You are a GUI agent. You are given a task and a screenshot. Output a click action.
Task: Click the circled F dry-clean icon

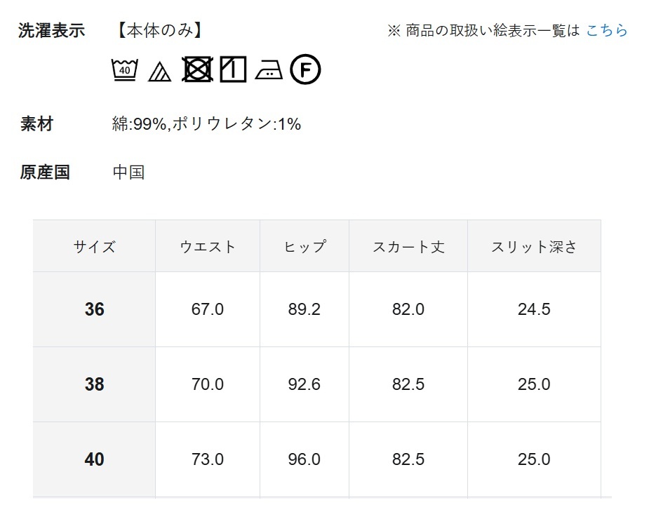point(305,69)
